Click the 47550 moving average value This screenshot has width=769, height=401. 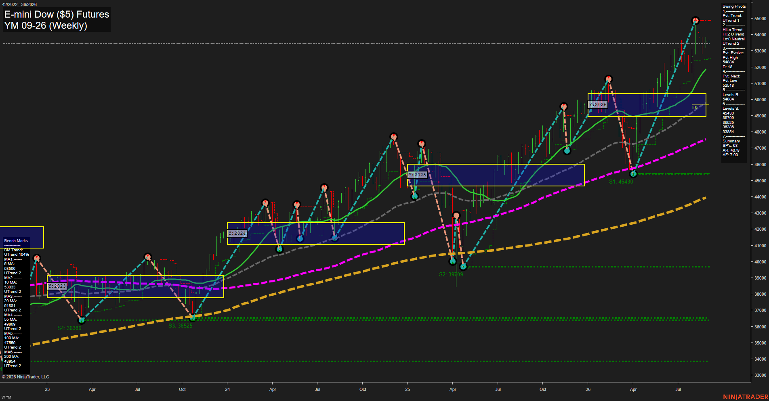coord(10,343)
